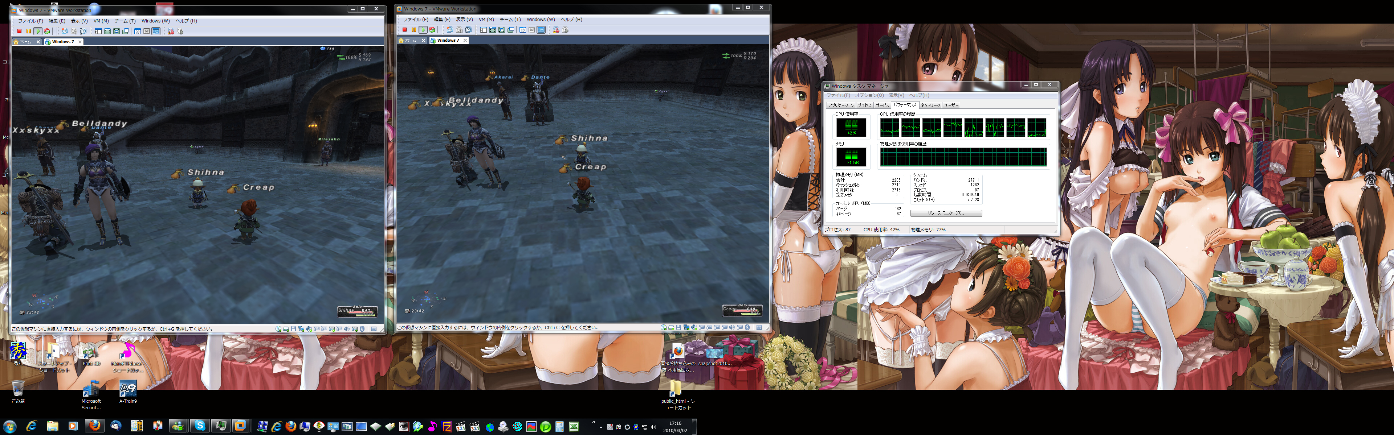The height and width of the screenshot is (435, 1394).
Task: Click the Suspend (pause) icon in left VMware window
Action: click(29, 31)
